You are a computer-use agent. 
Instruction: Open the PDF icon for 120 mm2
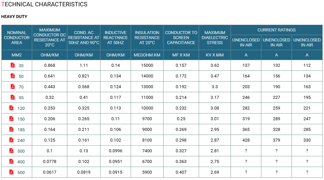click(11, 108)
